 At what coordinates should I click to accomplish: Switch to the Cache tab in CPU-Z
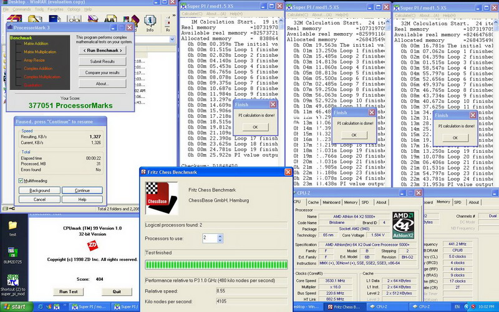click(x=313, y=202)
